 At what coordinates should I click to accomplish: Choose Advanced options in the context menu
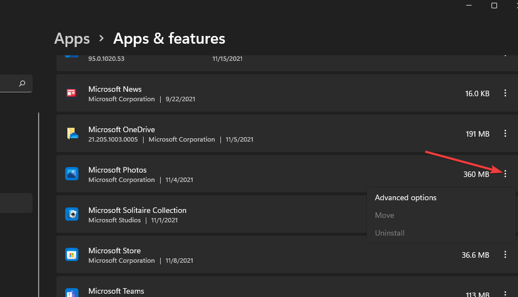click(x=405, y=197)
